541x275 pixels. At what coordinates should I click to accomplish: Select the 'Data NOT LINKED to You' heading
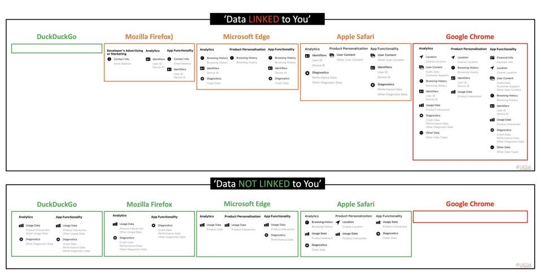pyautogui.click(x=267, y=184)
